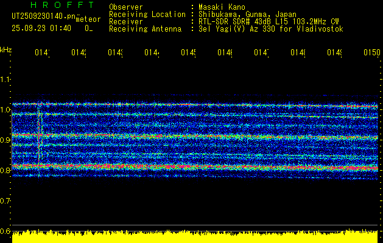The height and width of the screenshot is (243, 383).
Task: Click the 1.1 frequency axis tick
Action: point(5,80)
